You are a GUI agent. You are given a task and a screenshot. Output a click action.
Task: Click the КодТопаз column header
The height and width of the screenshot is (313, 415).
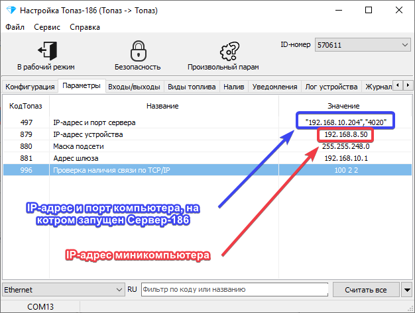point(26,106)
